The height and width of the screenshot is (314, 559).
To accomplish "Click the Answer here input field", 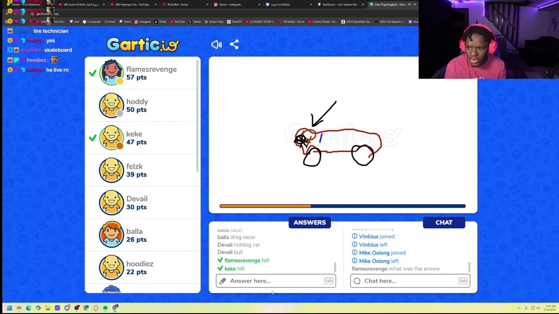I will pos(276,281).
